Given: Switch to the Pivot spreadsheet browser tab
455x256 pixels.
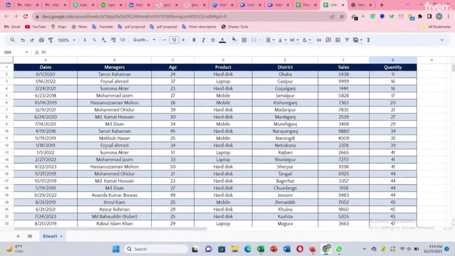Looking at the screenshot, I should point(306,5).
